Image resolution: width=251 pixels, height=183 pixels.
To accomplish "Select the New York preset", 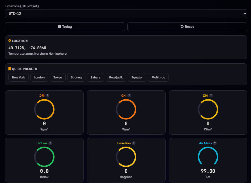I will click(x=18, y=77).
